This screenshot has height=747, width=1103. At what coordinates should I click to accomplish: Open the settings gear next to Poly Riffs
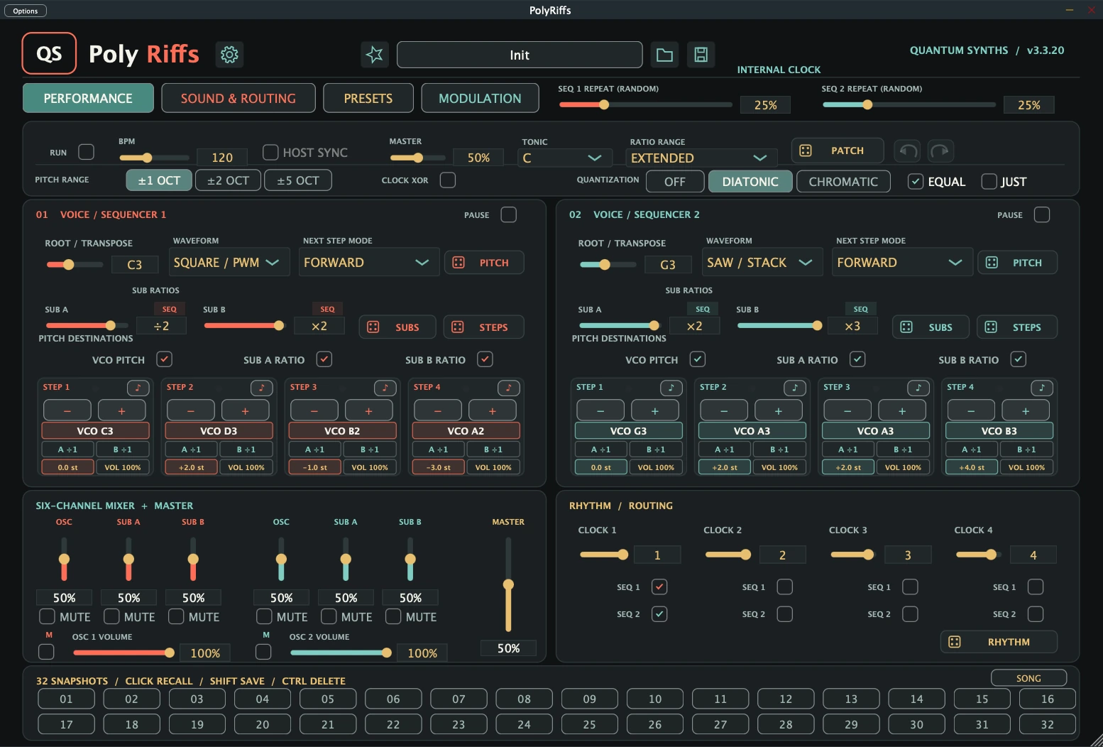click(x=229, y=55)
